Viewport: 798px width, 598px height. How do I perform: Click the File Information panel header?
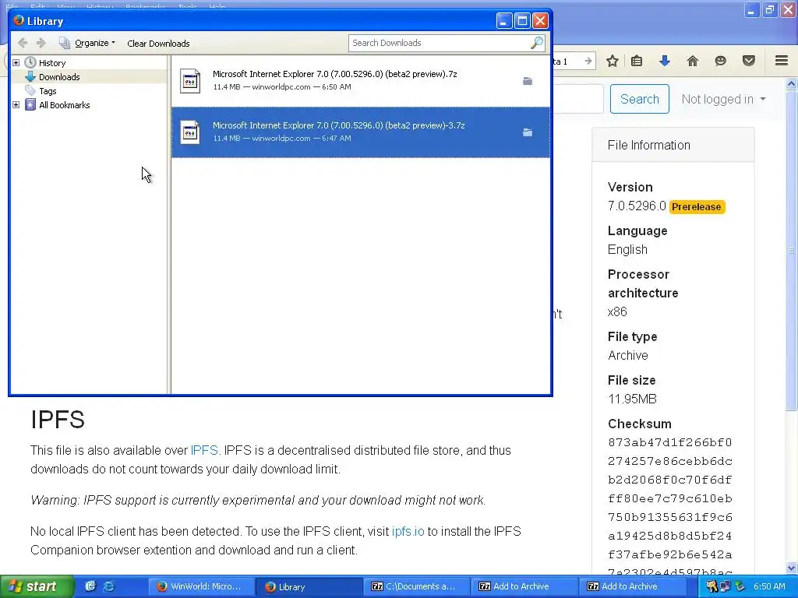tap(673, 146)
